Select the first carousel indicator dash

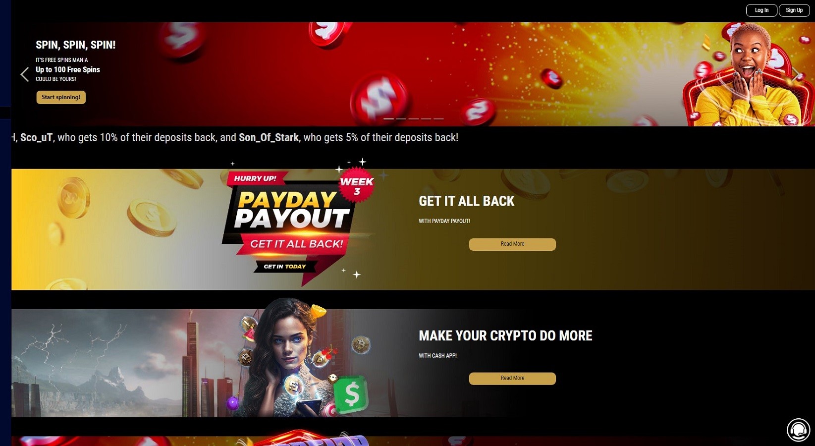[x=388, y=119]
